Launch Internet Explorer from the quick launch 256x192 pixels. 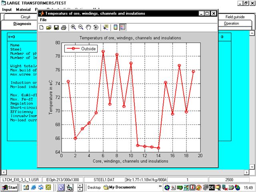click(x=34, y=188)
